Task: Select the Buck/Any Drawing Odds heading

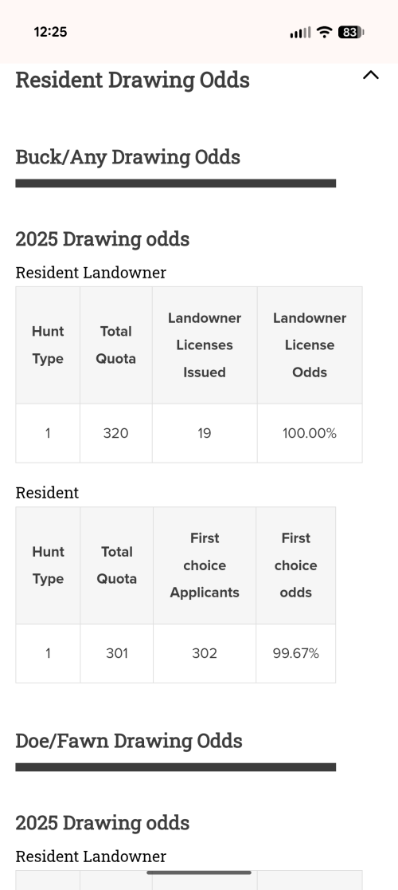Action: pos(128,157)
